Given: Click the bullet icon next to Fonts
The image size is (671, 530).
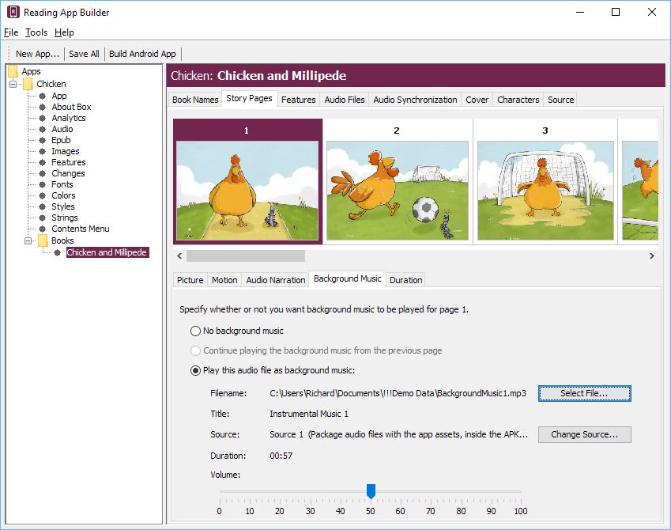Looking at the screenshot, I should tap(43, 184).
